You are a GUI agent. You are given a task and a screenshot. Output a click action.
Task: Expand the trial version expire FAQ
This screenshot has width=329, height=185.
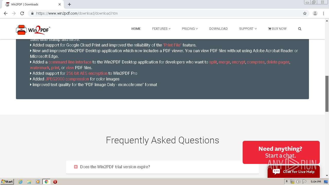(162, 167)
